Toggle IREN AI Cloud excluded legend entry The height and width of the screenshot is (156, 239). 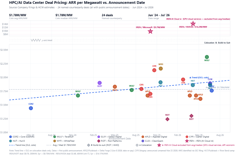[x=196, y=145]
